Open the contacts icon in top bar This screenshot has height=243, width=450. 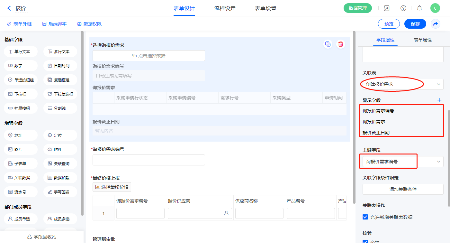(x=387, y=8)
